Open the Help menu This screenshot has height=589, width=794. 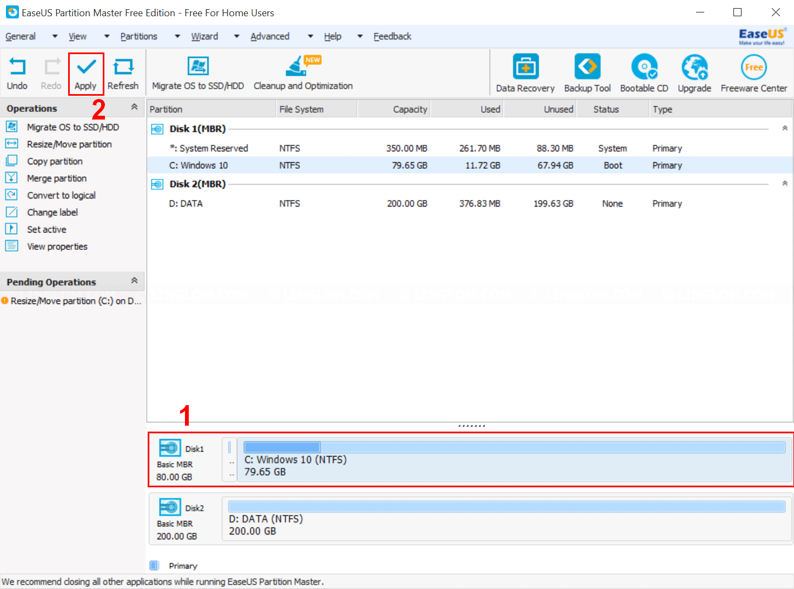point(333,36)
